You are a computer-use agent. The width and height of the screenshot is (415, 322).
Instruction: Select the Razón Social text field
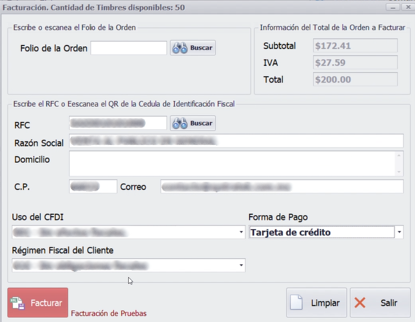(x=236, y=141)
